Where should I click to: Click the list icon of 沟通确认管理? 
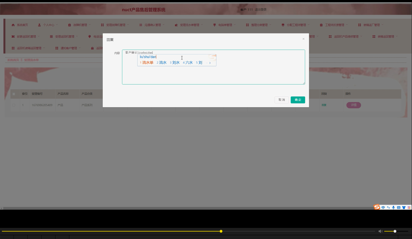pyautogui.click(x=141, y=25)
